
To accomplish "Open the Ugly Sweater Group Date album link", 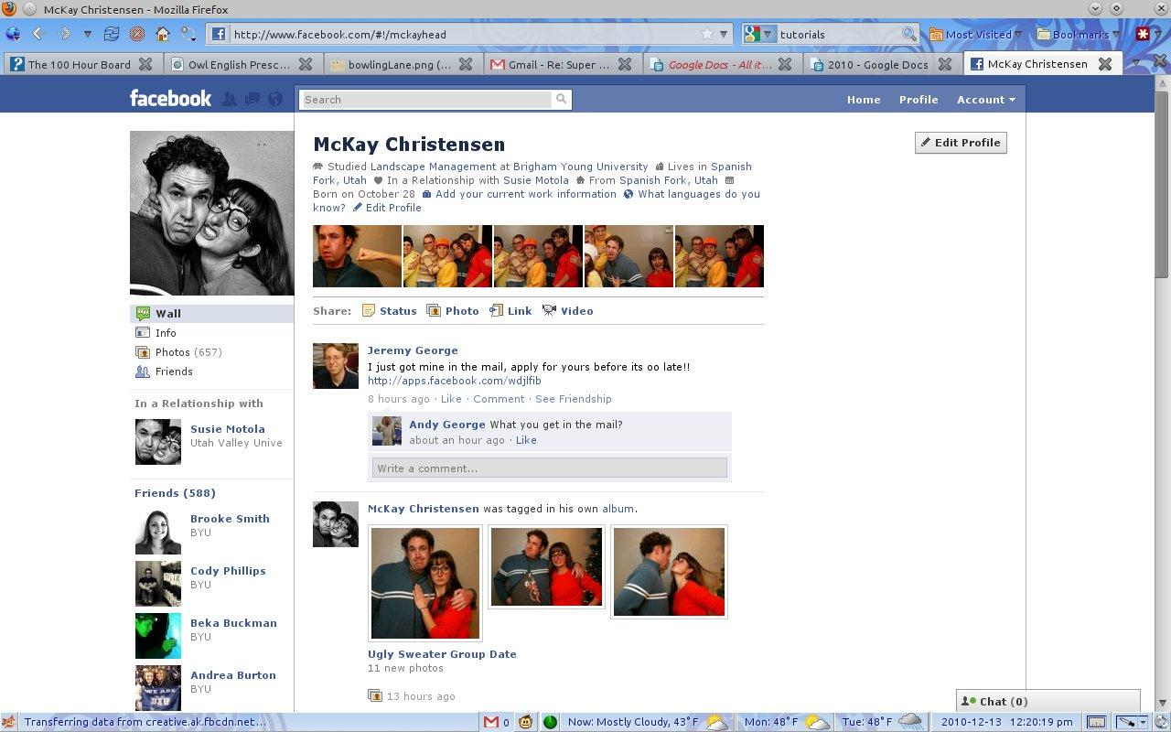I will [x=442, y=654].
